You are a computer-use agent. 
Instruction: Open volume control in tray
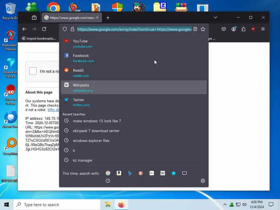point(244,205)
